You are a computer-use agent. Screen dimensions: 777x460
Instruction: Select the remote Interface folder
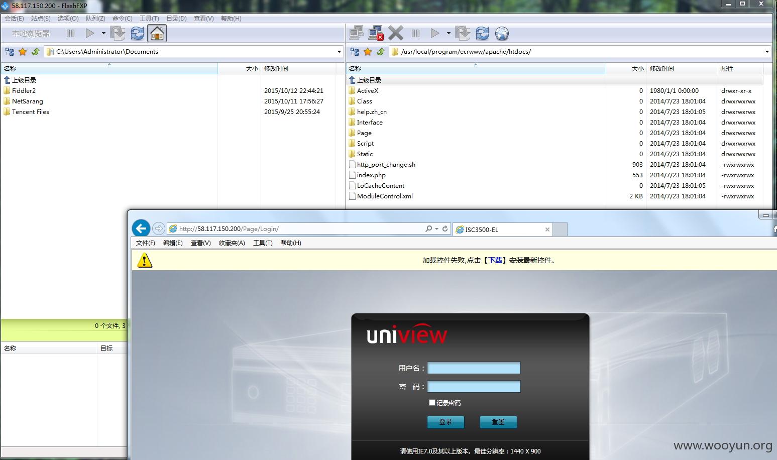coord(370,122)
